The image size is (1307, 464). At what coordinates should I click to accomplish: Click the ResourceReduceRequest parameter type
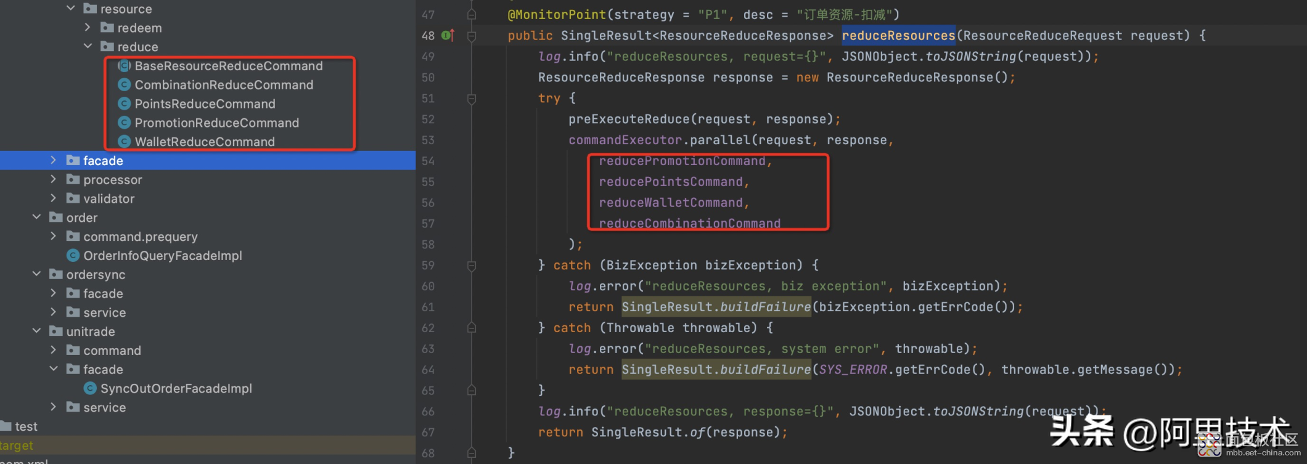point(1043,36)
